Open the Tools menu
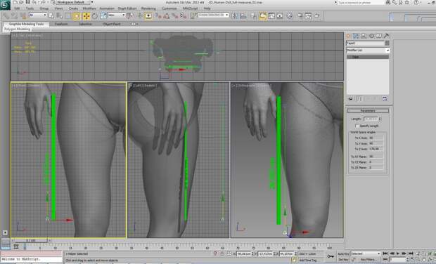This screenshot has width=436, height=264. tap(30, 8)
